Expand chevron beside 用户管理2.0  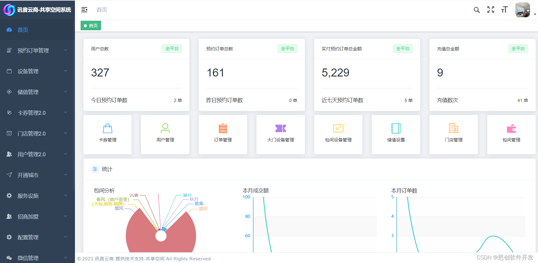click(65, 154)
